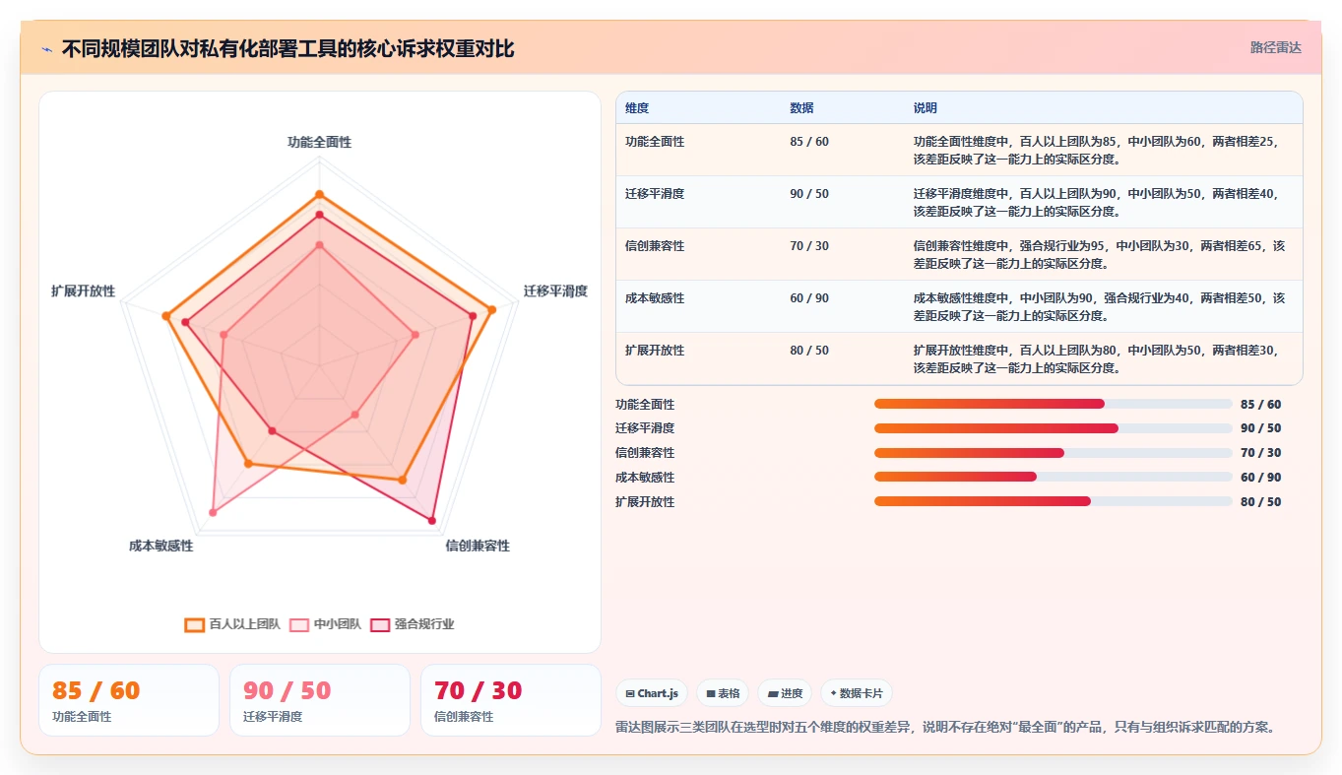Click the 80 / 50 table cell
Viewport: 1342px width, 775px height.
pos(809,351)
